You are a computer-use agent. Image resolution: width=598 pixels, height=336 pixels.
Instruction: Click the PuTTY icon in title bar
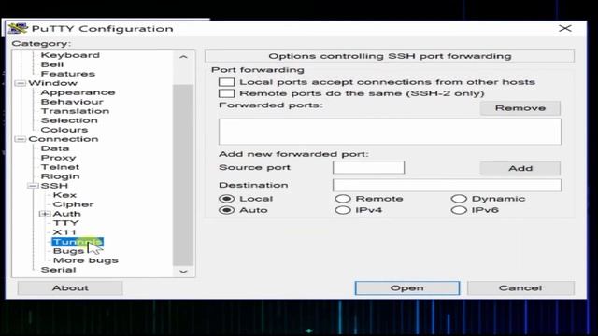18,29
